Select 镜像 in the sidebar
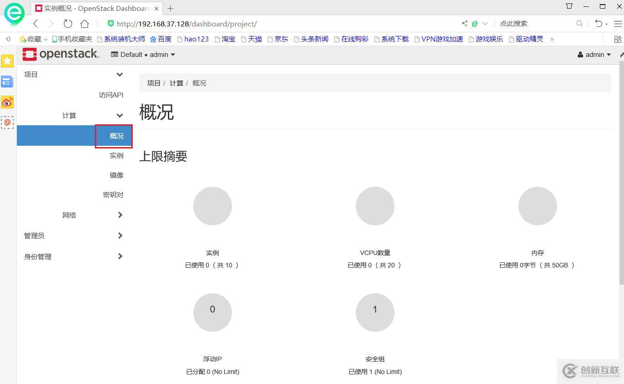Screen dimensions: 624x384 (117, 175)
